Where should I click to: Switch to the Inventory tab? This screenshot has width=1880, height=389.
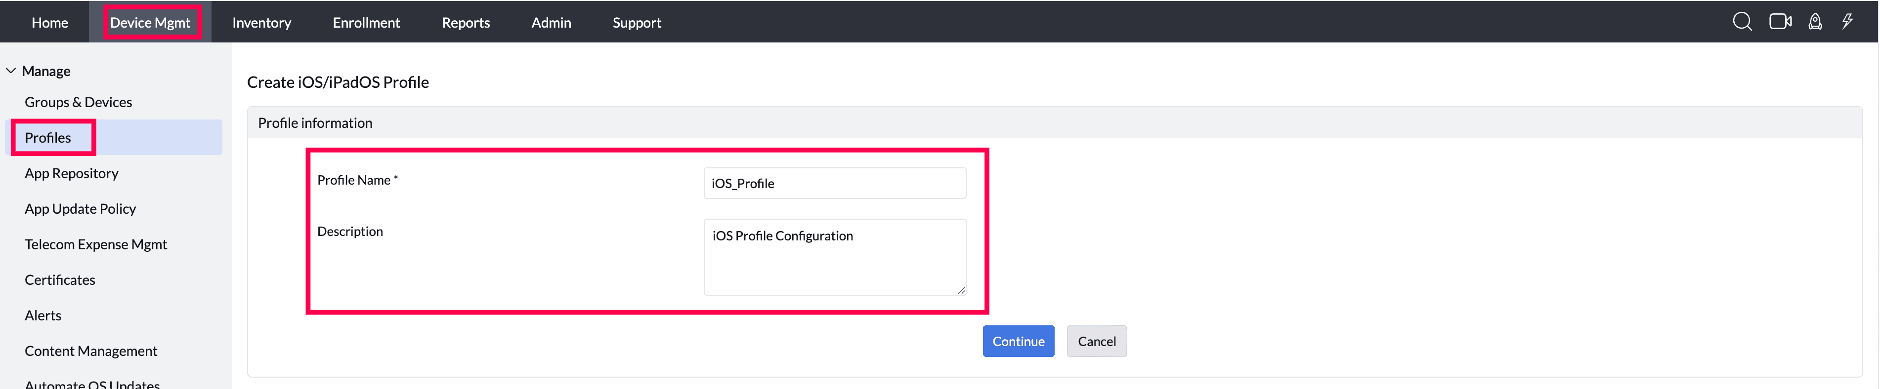point(261,23)
